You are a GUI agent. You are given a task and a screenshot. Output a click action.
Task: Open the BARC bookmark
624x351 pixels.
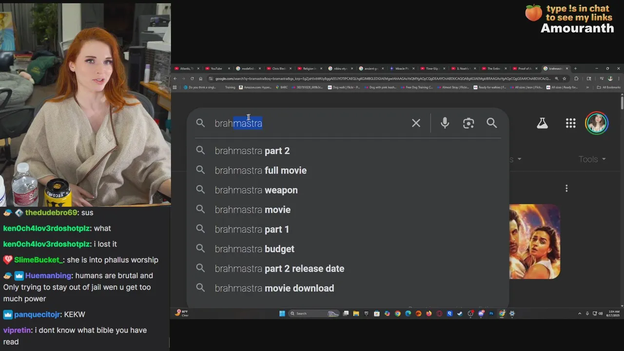click(282, 87)
